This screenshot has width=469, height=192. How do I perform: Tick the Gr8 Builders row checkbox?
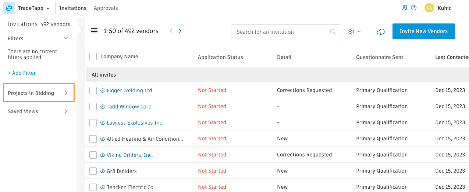[93, 171]
